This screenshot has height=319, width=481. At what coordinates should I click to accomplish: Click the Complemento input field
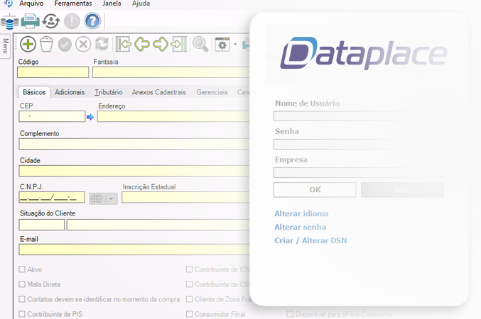(x=134, y=144)
